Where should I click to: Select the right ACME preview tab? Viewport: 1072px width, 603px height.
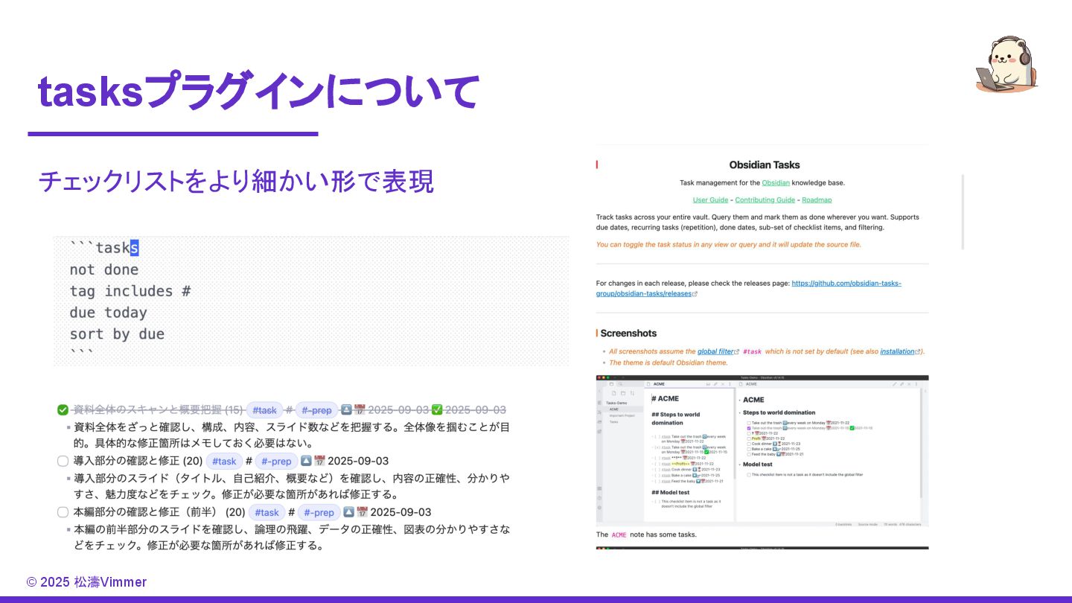748,384
